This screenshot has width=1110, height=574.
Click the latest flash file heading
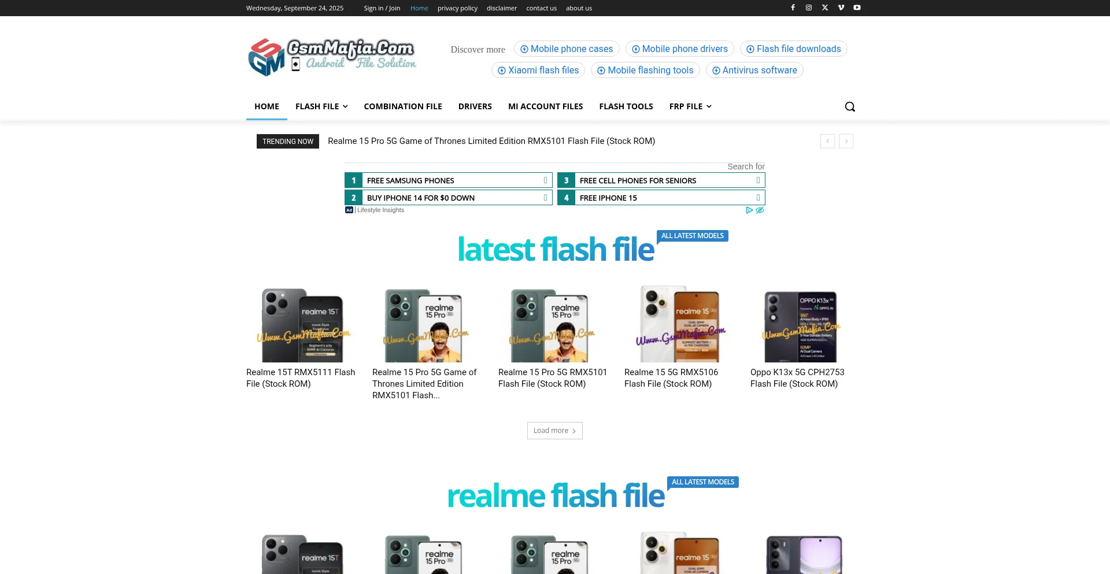pos(556,250)
